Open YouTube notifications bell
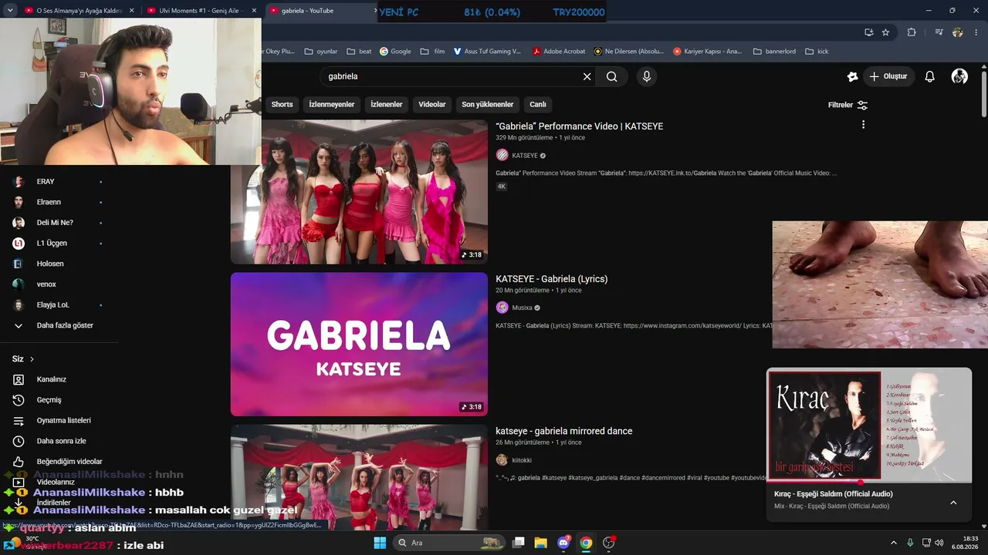This screenshot has width=988, height=555. 930,76
